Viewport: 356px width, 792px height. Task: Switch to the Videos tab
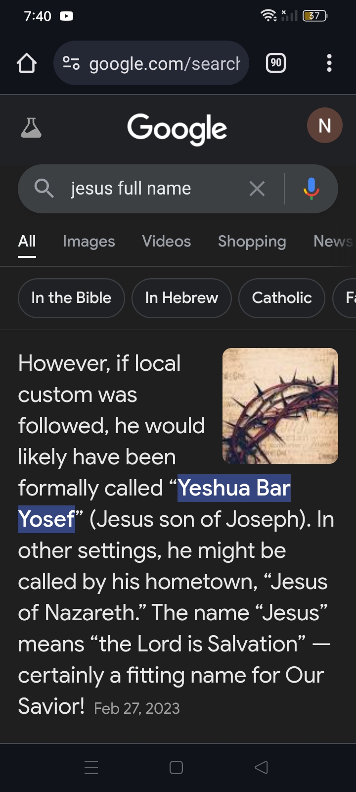[x=167, y=242]
